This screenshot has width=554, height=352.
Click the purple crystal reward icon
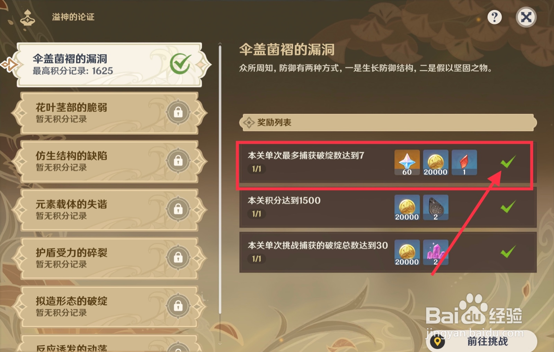[436, 252]
